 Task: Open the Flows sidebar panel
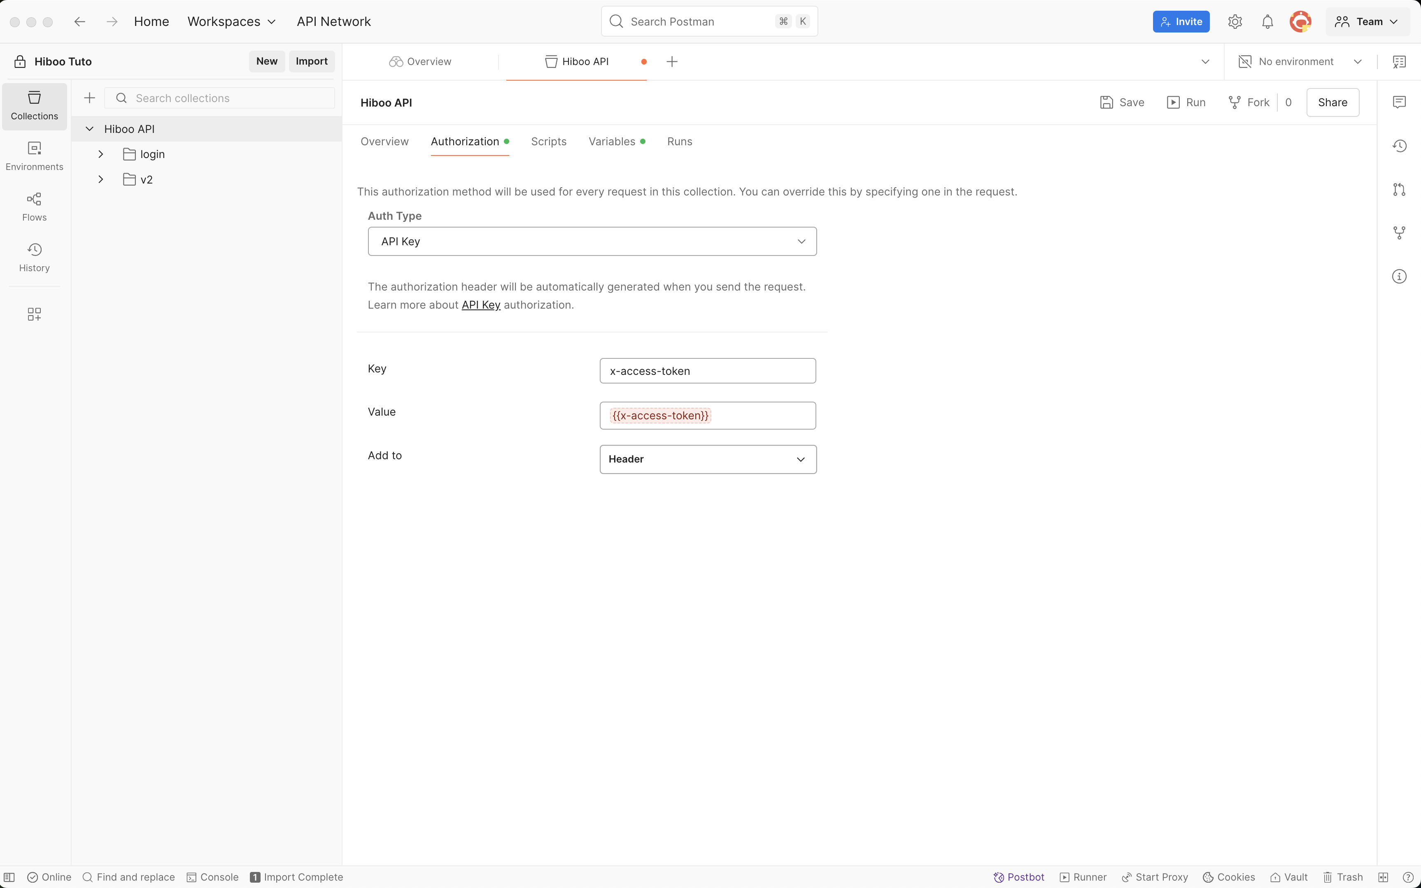coord(34,207)
